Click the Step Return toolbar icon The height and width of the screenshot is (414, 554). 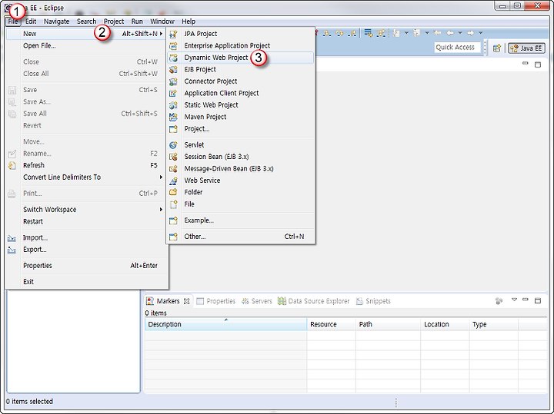click(352, 33)
